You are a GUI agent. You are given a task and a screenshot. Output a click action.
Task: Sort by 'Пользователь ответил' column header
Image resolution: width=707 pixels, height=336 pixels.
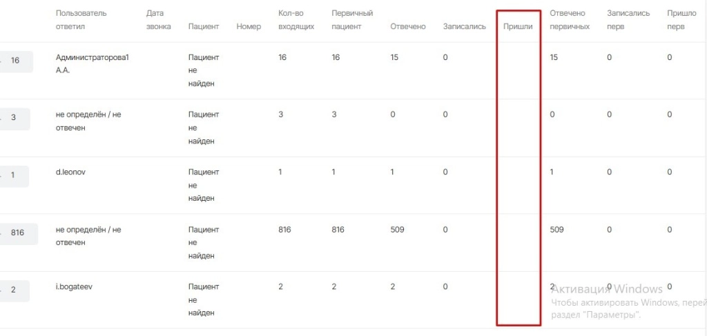81,20
